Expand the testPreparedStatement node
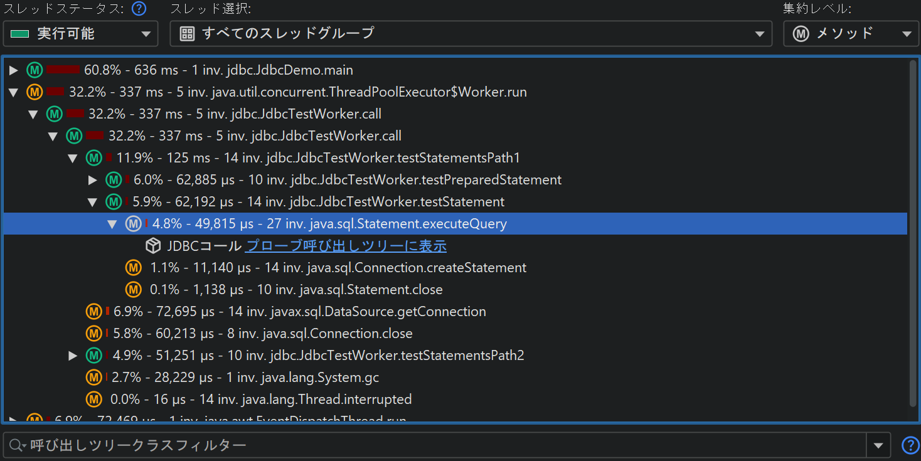Viewport: 921px width, 461px height. [93, 181]
